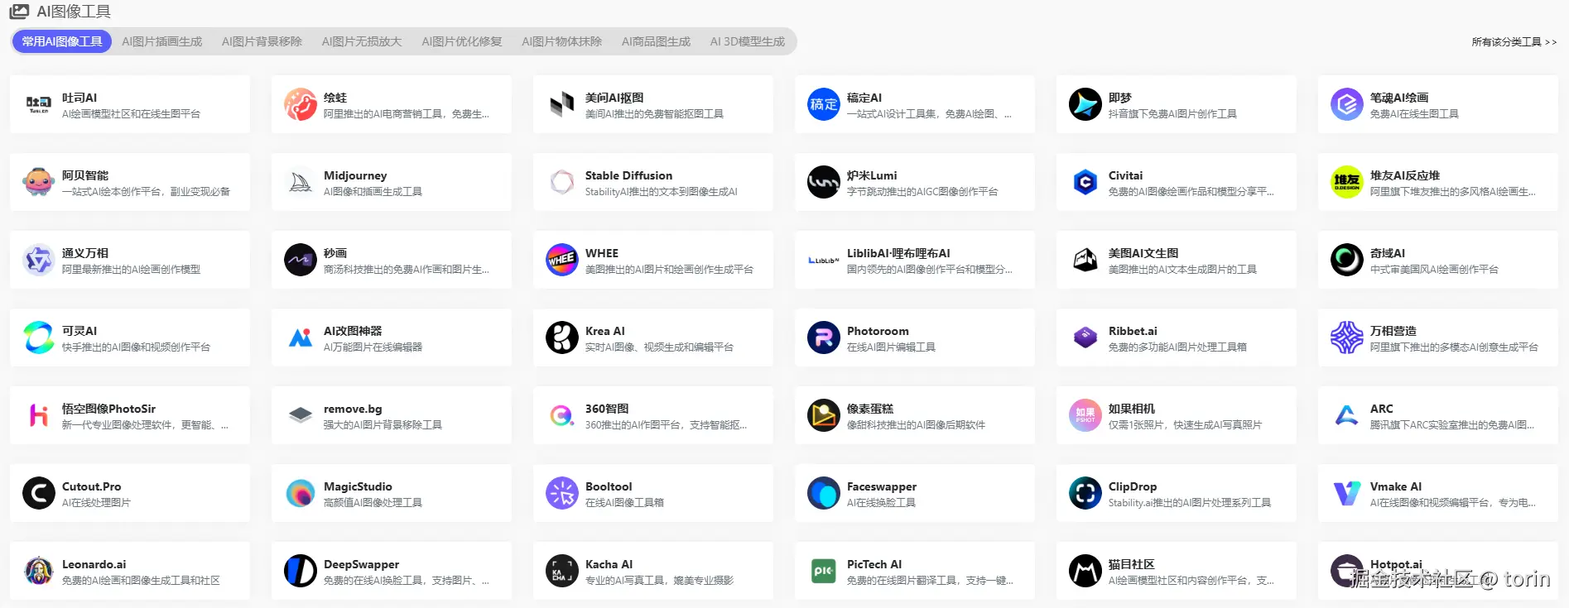Click the 奇域AI green ring icon

[x=1347, y=260]
